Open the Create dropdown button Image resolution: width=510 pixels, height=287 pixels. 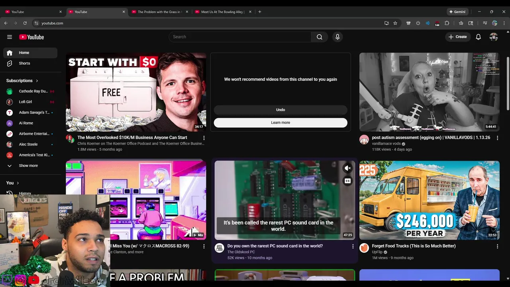[x=457, y=37]
